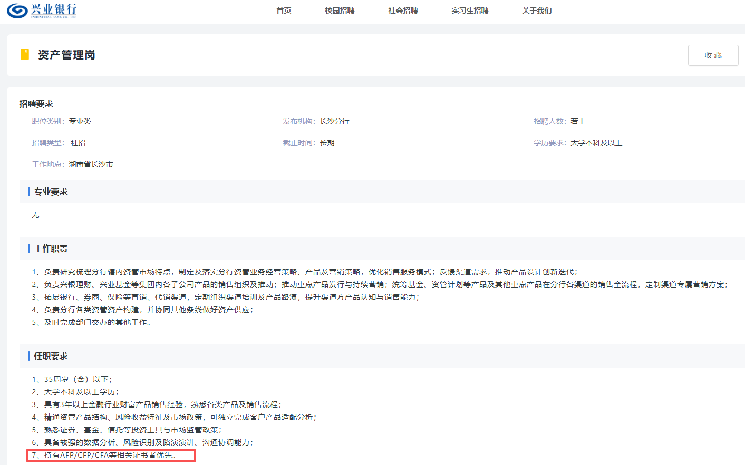Click the 湖南省长沙市 work location text

(91, 164)
